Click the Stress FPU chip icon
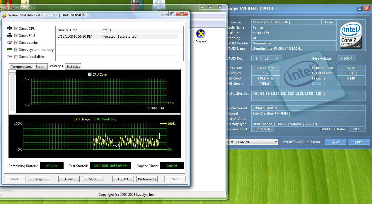Image resolution: width=372 pixels, height=204 pixels. pyautogui.click(x=10, y=35)
